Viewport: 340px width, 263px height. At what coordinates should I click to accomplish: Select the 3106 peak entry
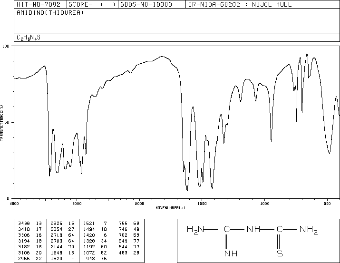coord(30,253)
